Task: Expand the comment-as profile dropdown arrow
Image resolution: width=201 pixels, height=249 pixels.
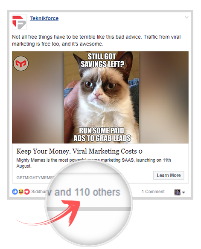Action: (184, 192)
